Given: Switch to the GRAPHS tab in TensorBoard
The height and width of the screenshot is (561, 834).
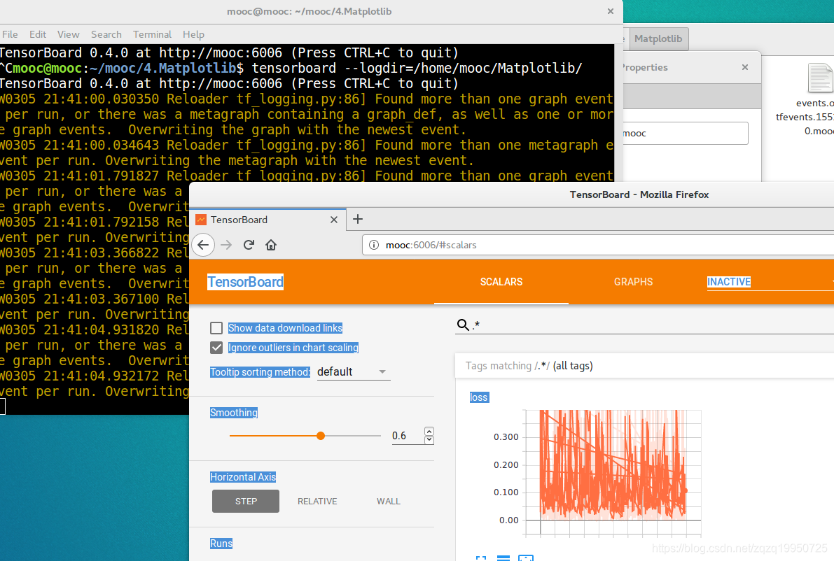Looking at the screenshot, I should [x=633, y=282].
